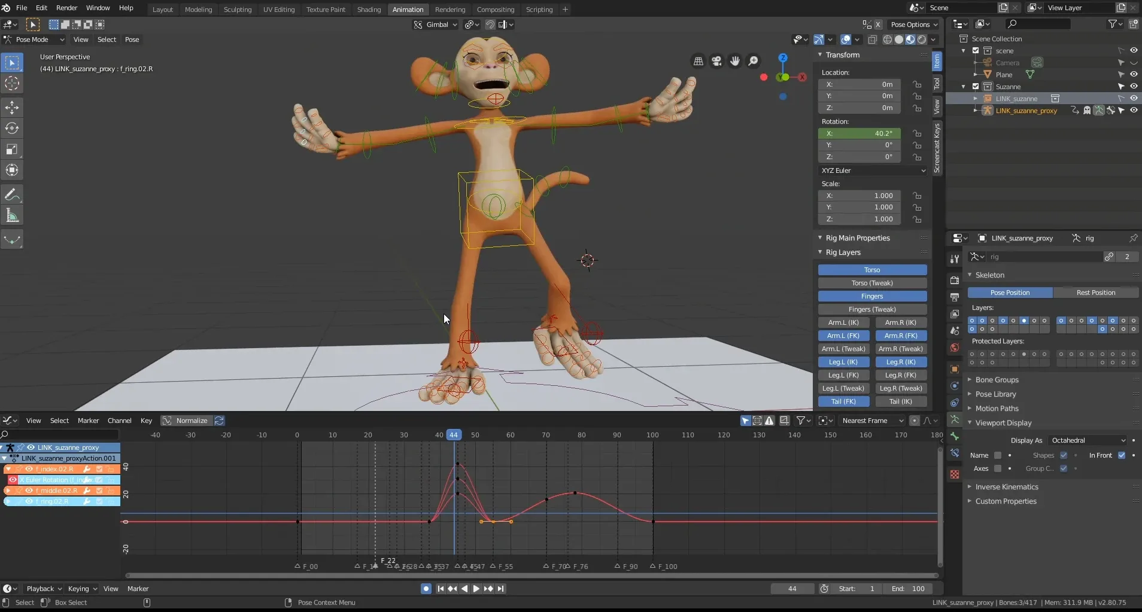The image size is (1142, 612).
Task: Toggle In Front checkbox under Viewport Display
Action: point(1122,455)
